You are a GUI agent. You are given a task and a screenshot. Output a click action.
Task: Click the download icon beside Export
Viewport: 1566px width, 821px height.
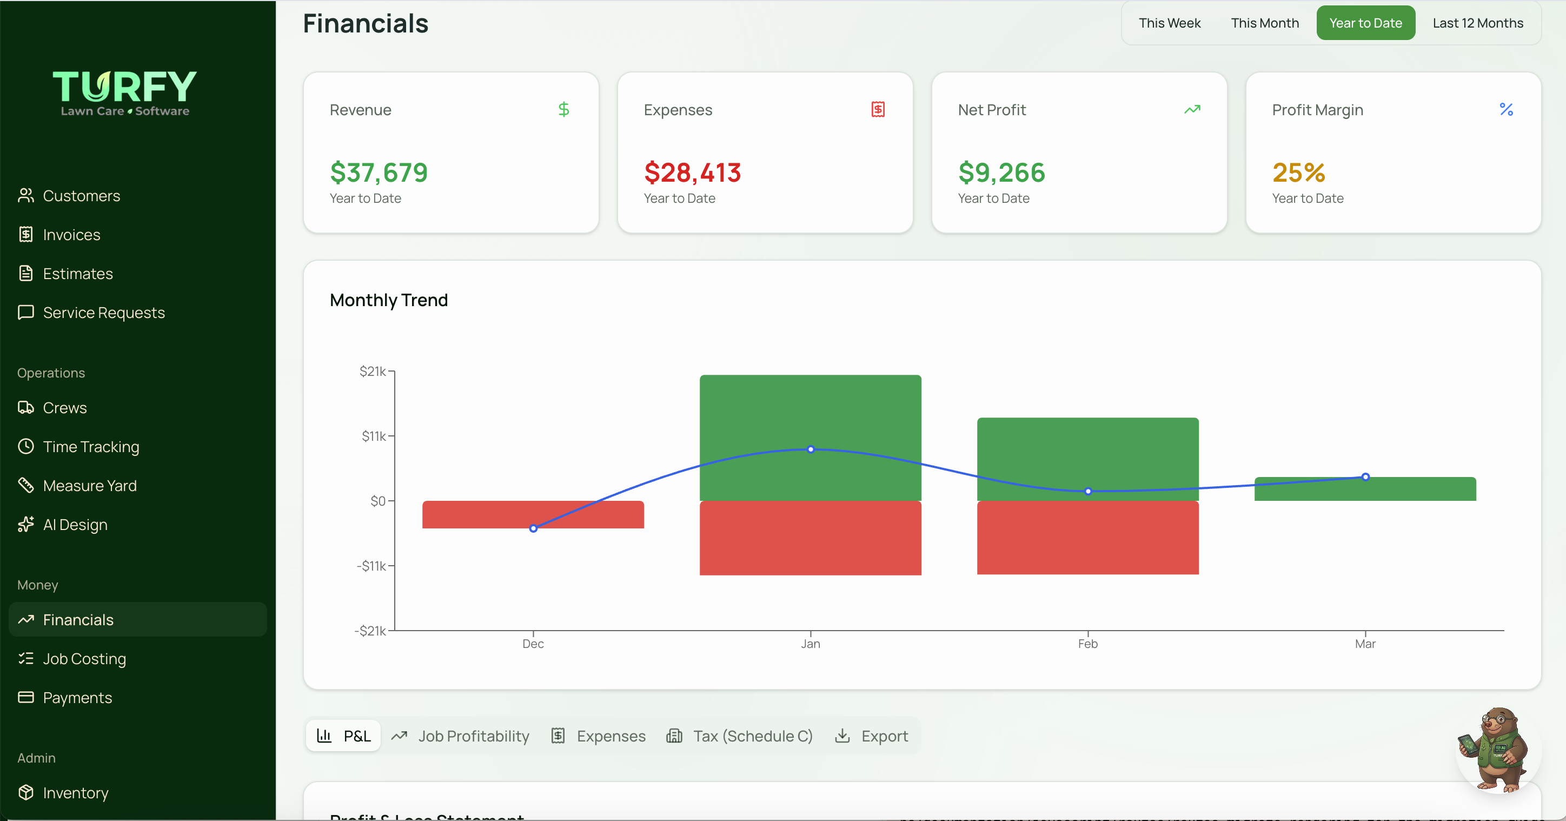coord(842,736)
